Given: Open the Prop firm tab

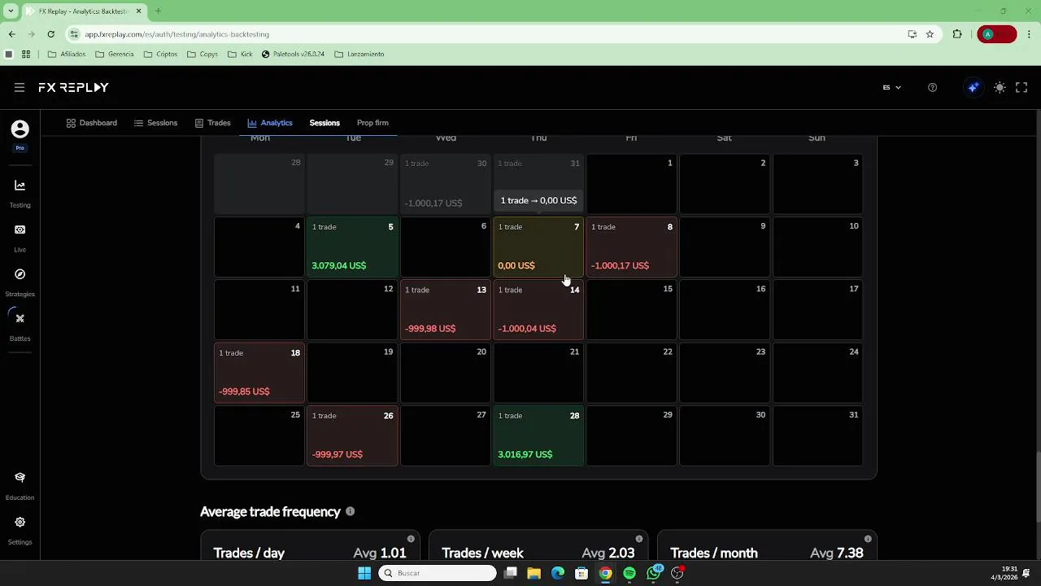Looking at the screenshot, I should click(x=372, y=123).
